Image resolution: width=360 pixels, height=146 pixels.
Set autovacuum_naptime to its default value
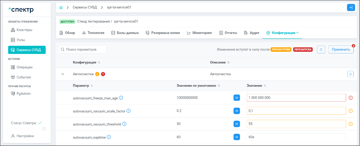click(237, 137)
